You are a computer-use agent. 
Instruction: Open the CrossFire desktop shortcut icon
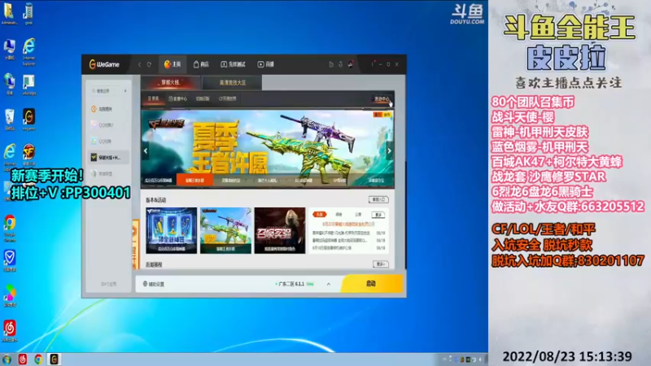[28, 155]
